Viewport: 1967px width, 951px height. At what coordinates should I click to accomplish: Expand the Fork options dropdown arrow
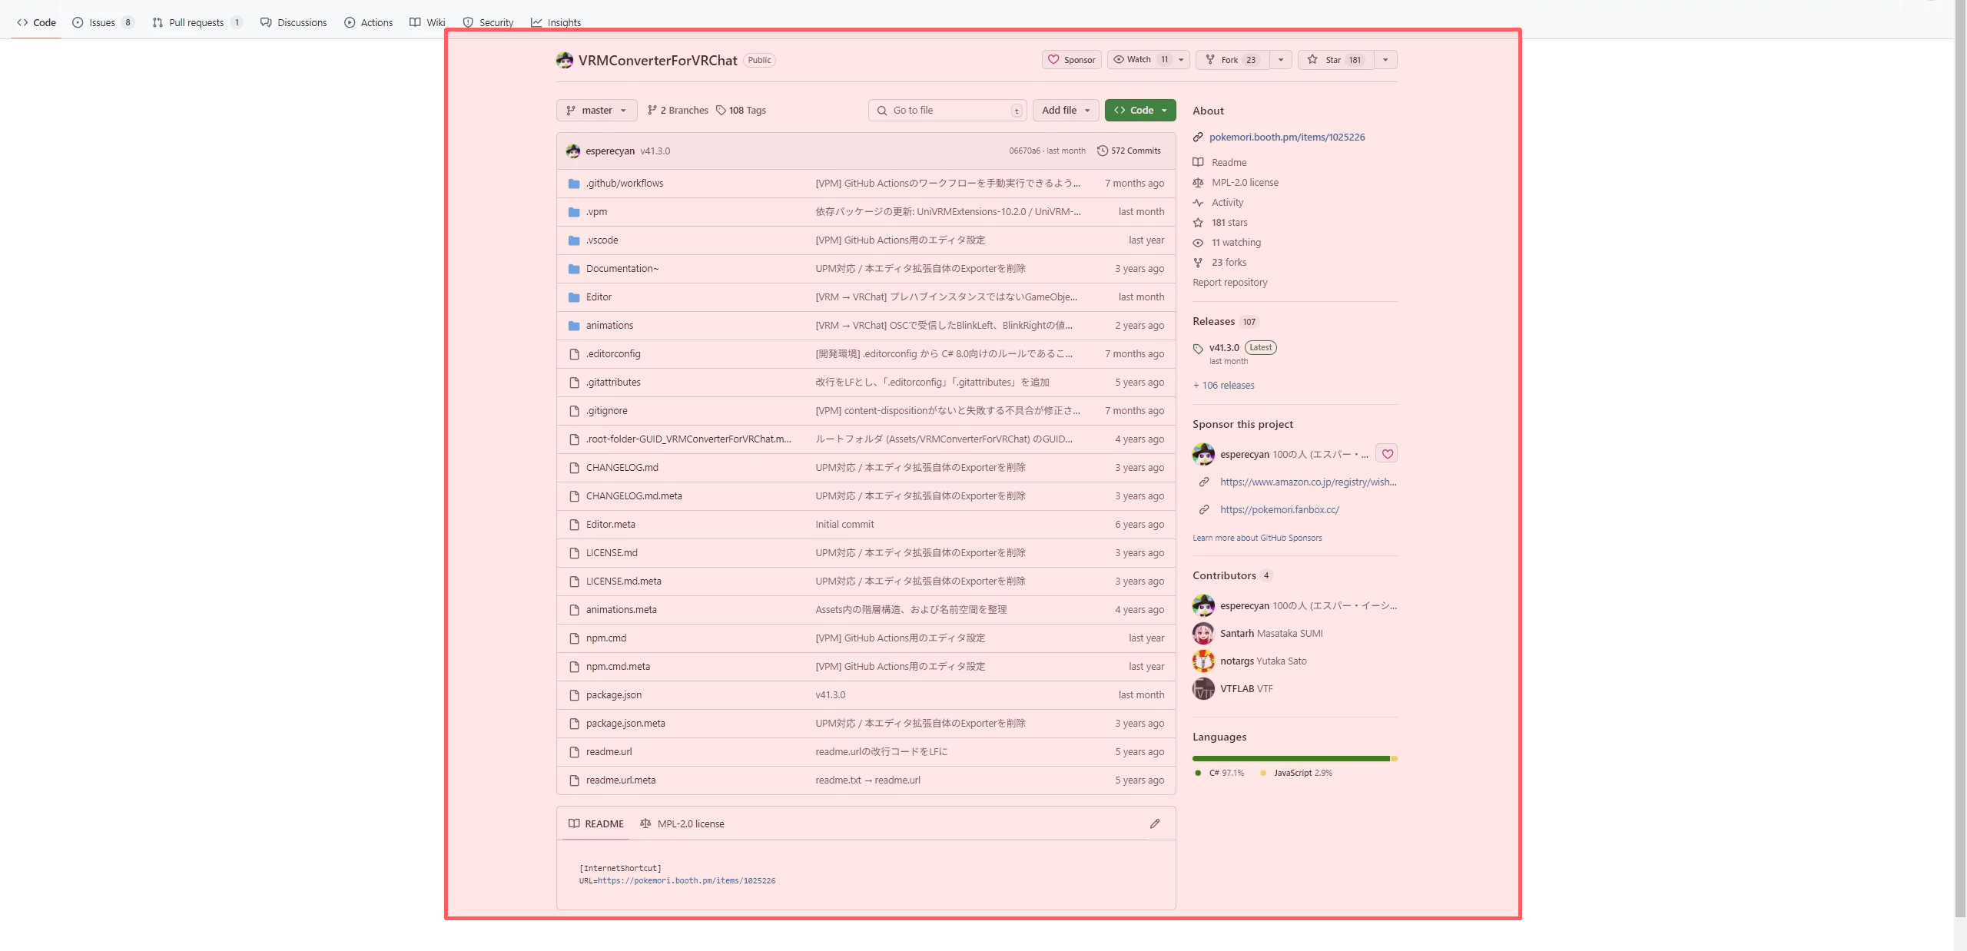pyautogui.click(x=1281, y=60)
